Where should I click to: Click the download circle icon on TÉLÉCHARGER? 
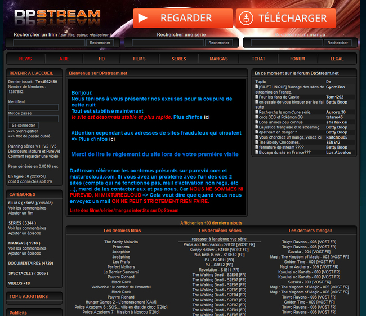coord(246,18)
